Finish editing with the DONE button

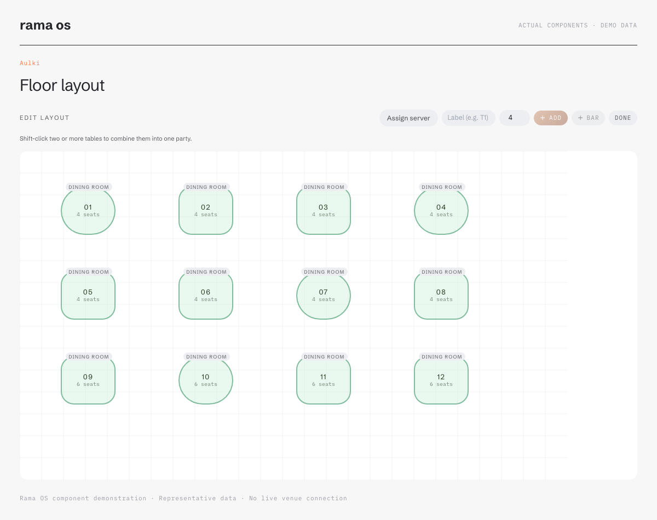click(x=623, y=118)
